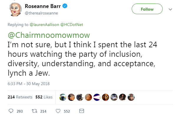Viewport: 183px width, 115px height.
Task: View the 552 Likes list
Action: point(44,97)
